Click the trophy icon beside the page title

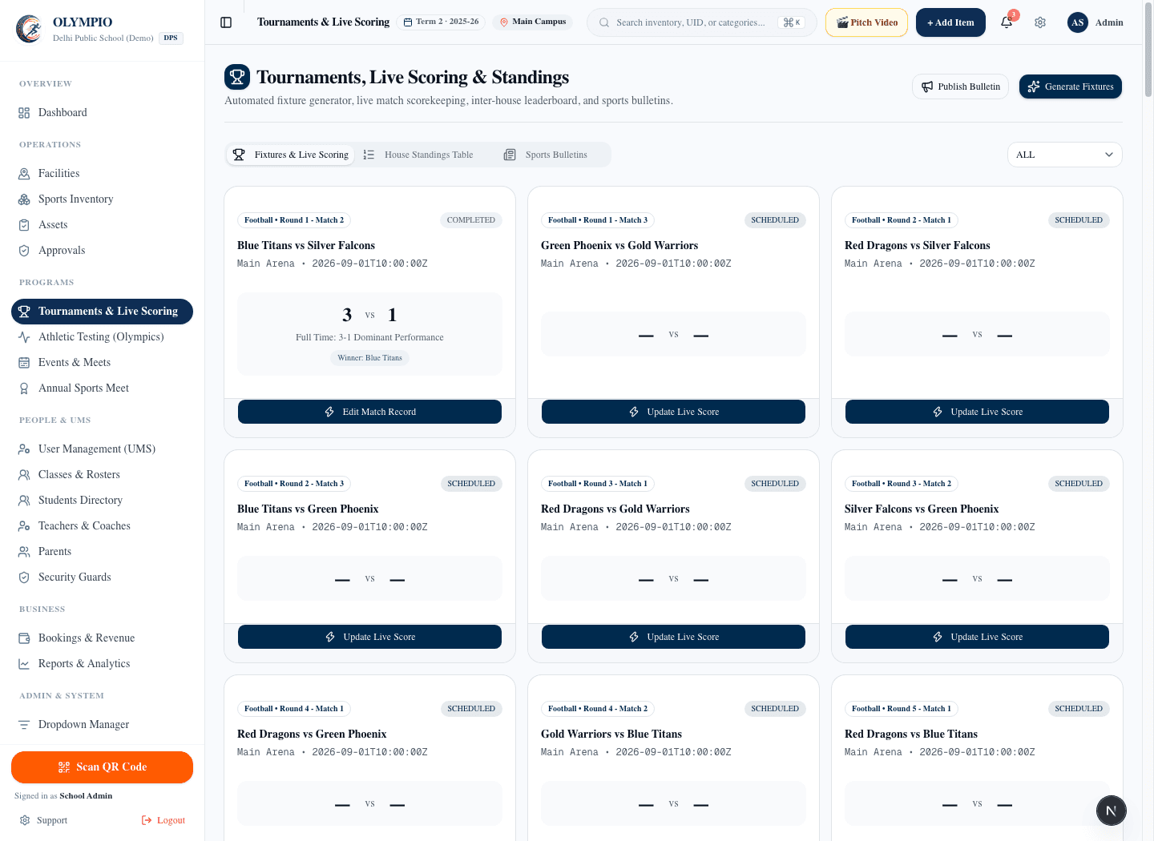[237, 78]
